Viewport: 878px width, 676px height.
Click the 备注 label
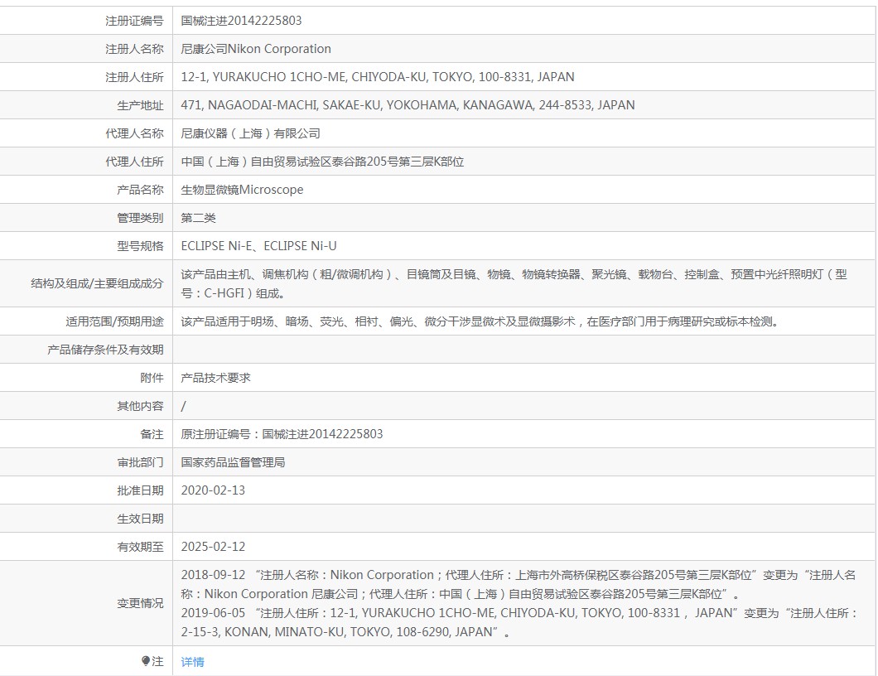[x=152, y=434]
